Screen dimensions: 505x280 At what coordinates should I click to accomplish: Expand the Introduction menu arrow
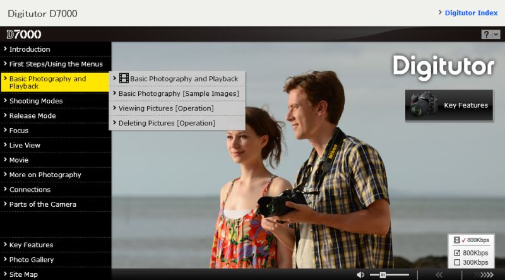(5, 49)
